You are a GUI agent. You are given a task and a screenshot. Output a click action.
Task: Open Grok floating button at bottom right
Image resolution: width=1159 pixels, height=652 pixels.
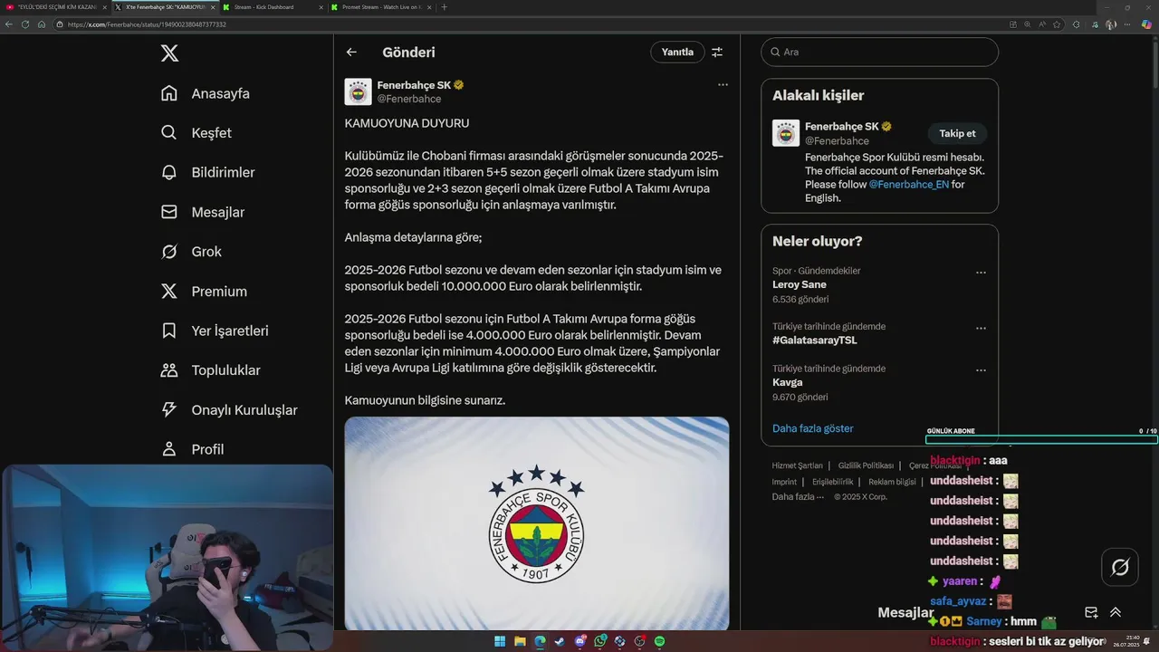(1120, 568)
